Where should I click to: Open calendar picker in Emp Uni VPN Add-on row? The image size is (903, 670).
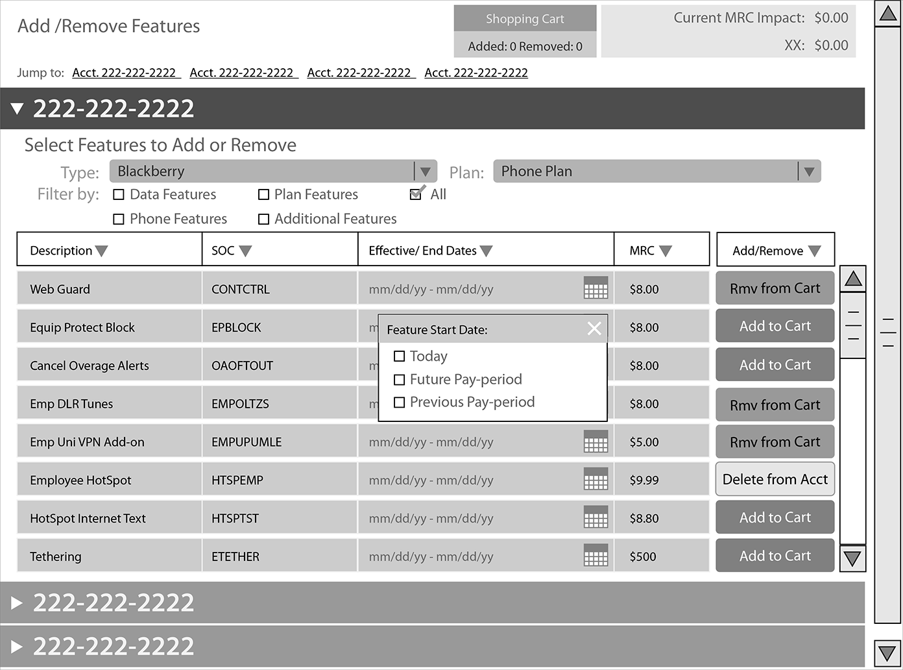(596, 441)
